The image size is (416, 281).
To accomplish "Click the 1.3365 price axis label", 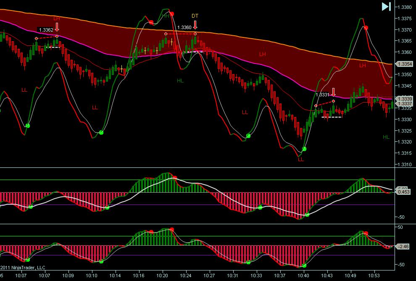I will coord(405,41).
